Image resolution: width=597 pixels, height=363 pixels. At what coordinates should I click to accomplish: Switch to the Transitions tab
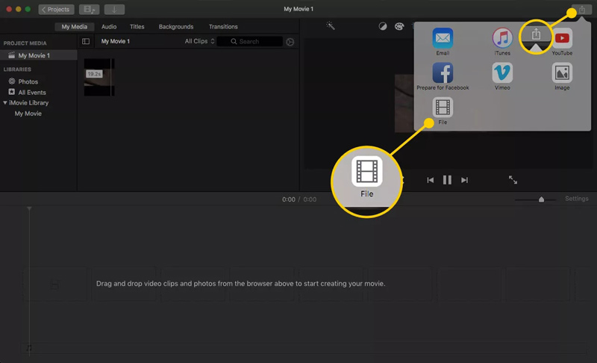coord(223,27)
